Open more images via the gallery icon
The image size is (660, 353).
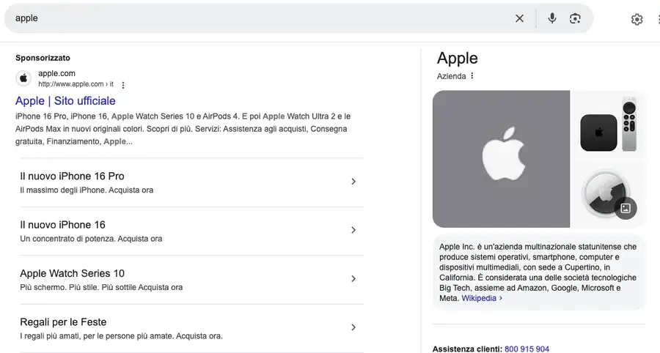626,208
